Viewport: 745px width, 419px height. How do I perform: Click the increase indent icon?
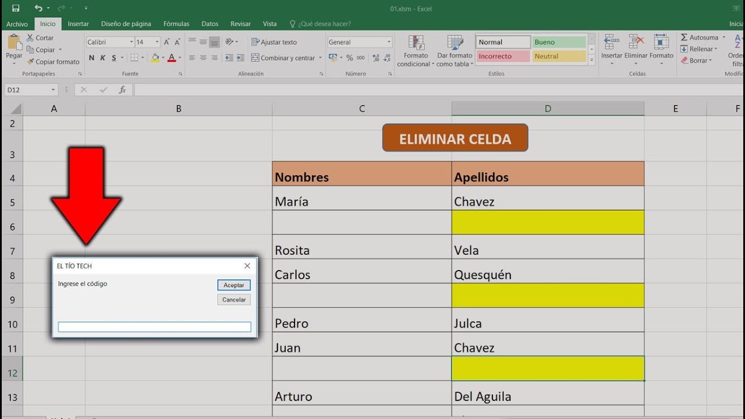pos(240,58)
